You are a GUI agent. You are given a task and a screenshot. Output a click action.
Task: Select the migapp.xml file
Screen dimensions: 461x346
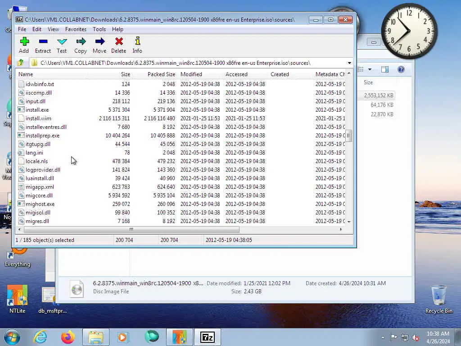(x=40, y=187)
